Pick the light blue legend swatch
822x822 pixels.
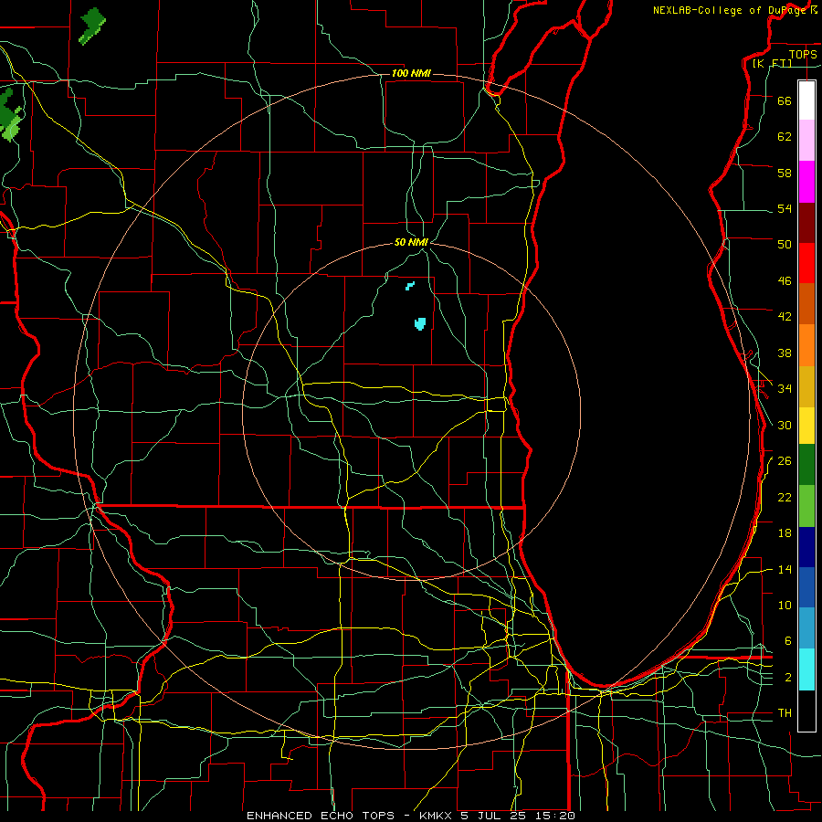[x=806, y=628]
